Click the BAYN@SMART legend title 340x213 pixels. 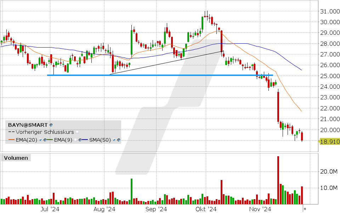28,125
